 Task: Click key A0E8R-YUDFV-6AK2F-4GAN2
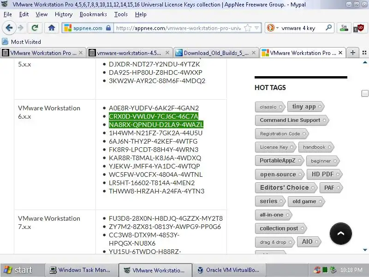pyautogui.click(x=154, y=108)
